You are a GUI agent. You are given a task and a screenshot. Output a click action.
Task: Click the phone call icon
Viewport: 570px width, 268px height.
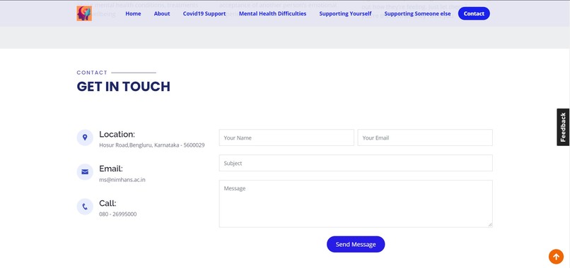[85, 207]
